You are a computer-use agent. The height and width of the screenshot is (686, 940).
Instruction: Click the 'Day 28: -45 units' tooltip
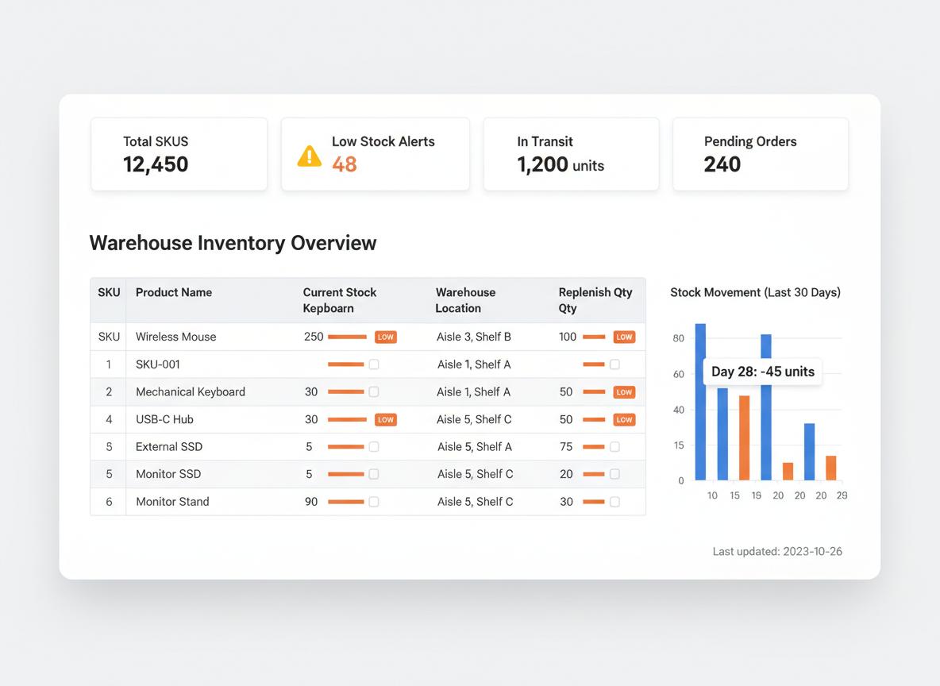[x=762, y=372]
